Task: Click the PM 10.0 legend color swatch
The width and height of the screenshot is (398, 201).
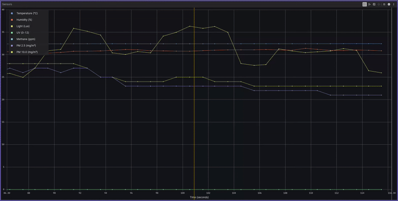Action: 12,52
